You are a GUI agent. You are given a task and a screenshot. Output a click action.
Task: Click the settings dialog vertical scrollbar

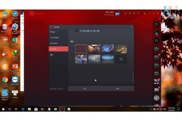133,77
